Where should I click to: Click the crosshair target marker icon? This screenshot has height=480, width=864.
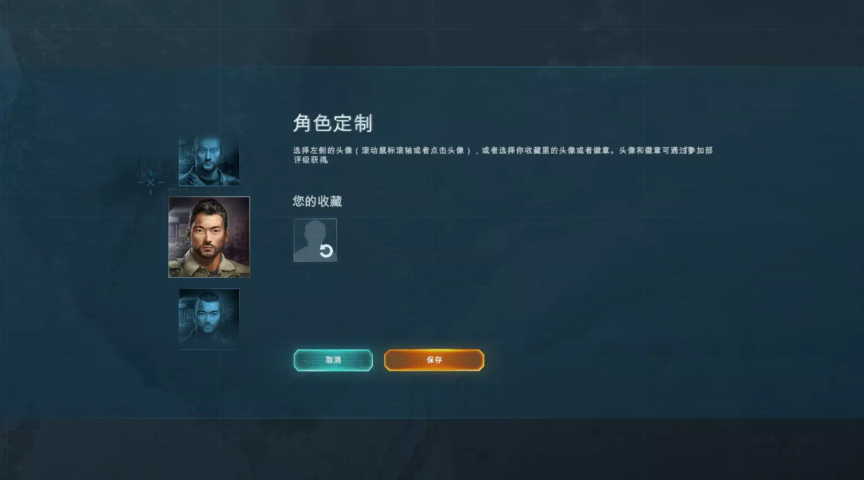150,183
